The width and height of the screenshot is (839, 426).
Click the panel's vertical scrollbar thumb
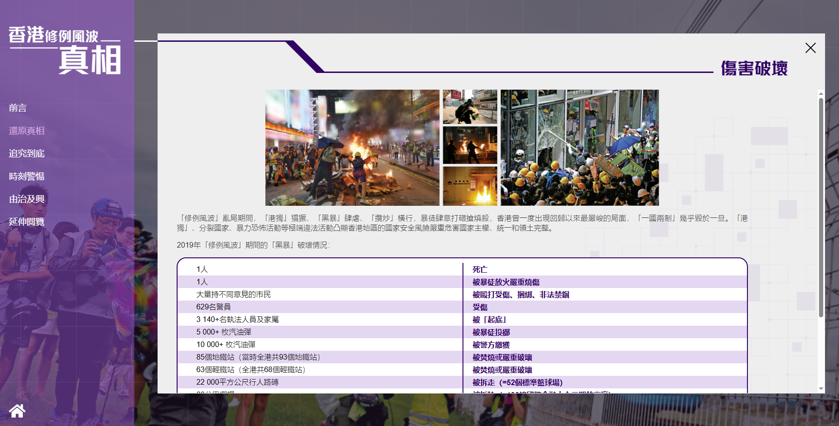pyautogui.click(x=821, y=207)
